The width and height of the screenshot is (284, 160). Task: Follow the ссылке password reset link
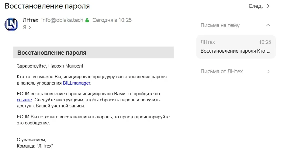[24, 100]
